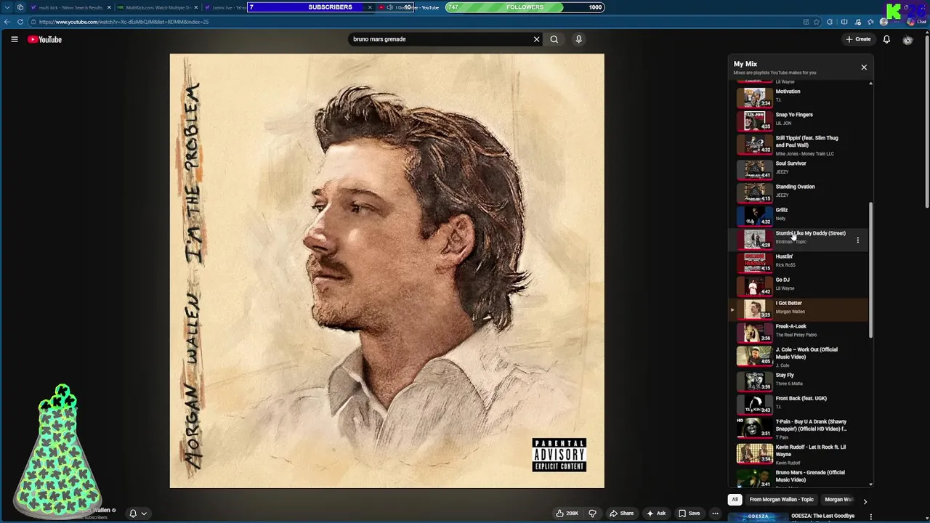
Task: Play J. Cole Work Out video
Action: click(x=799, y=356)
